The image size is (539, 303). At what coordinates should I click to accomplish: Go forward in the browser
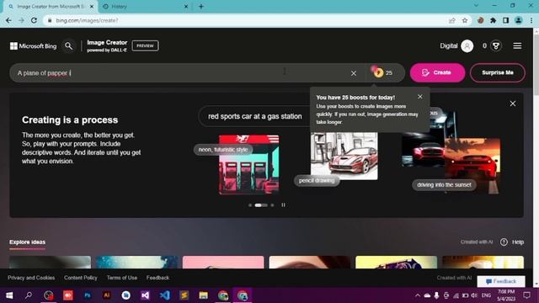(21, 20)
